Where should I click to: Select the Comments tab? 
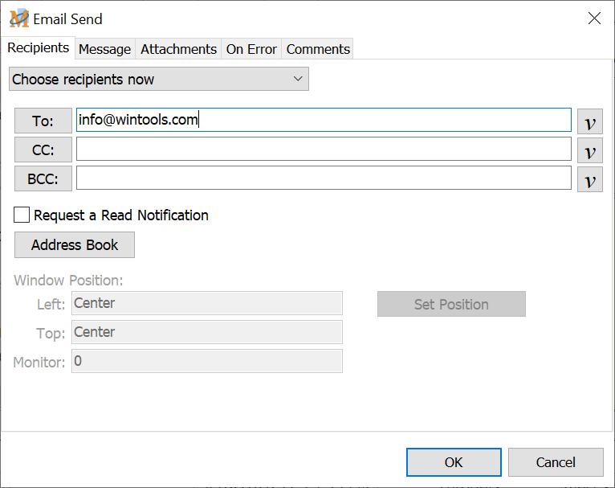[318, 49]
